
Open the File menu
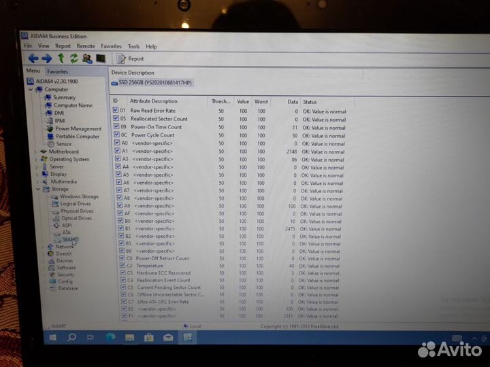pos(28,46)
